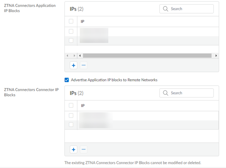Toggle Advertise Application IP blocks to Remote Networks
The image size is (226, 168).
67,80
